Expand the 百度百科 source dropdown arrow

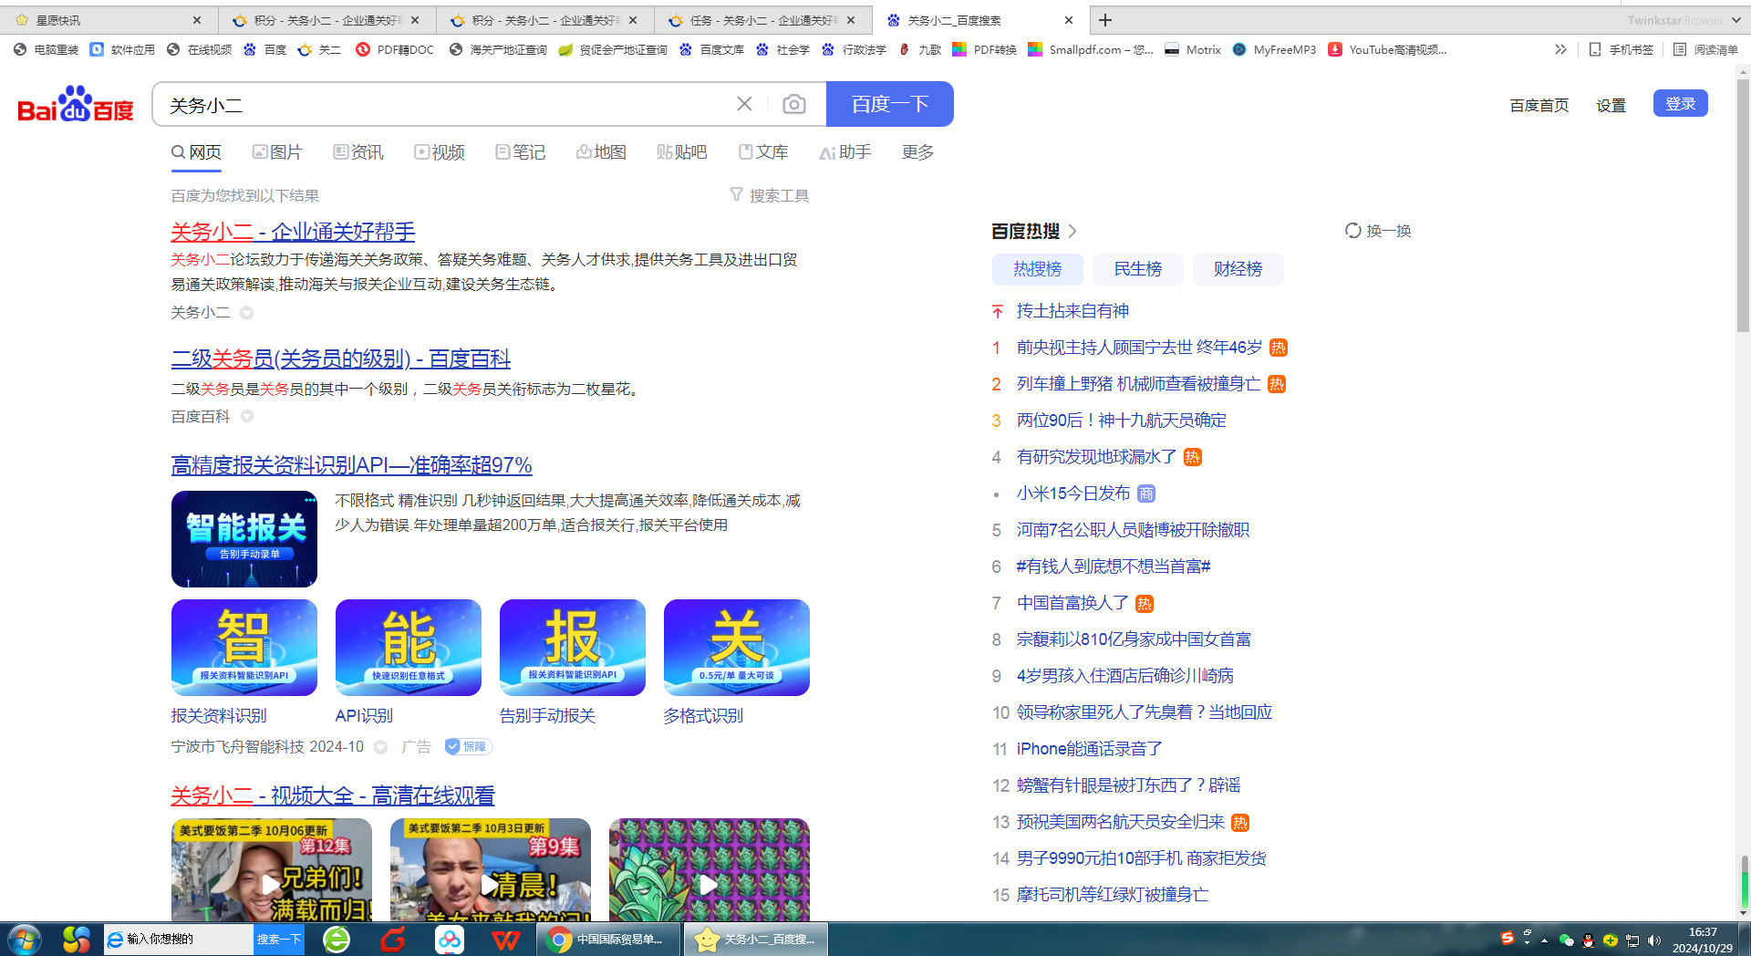click(x=246, y=416)
